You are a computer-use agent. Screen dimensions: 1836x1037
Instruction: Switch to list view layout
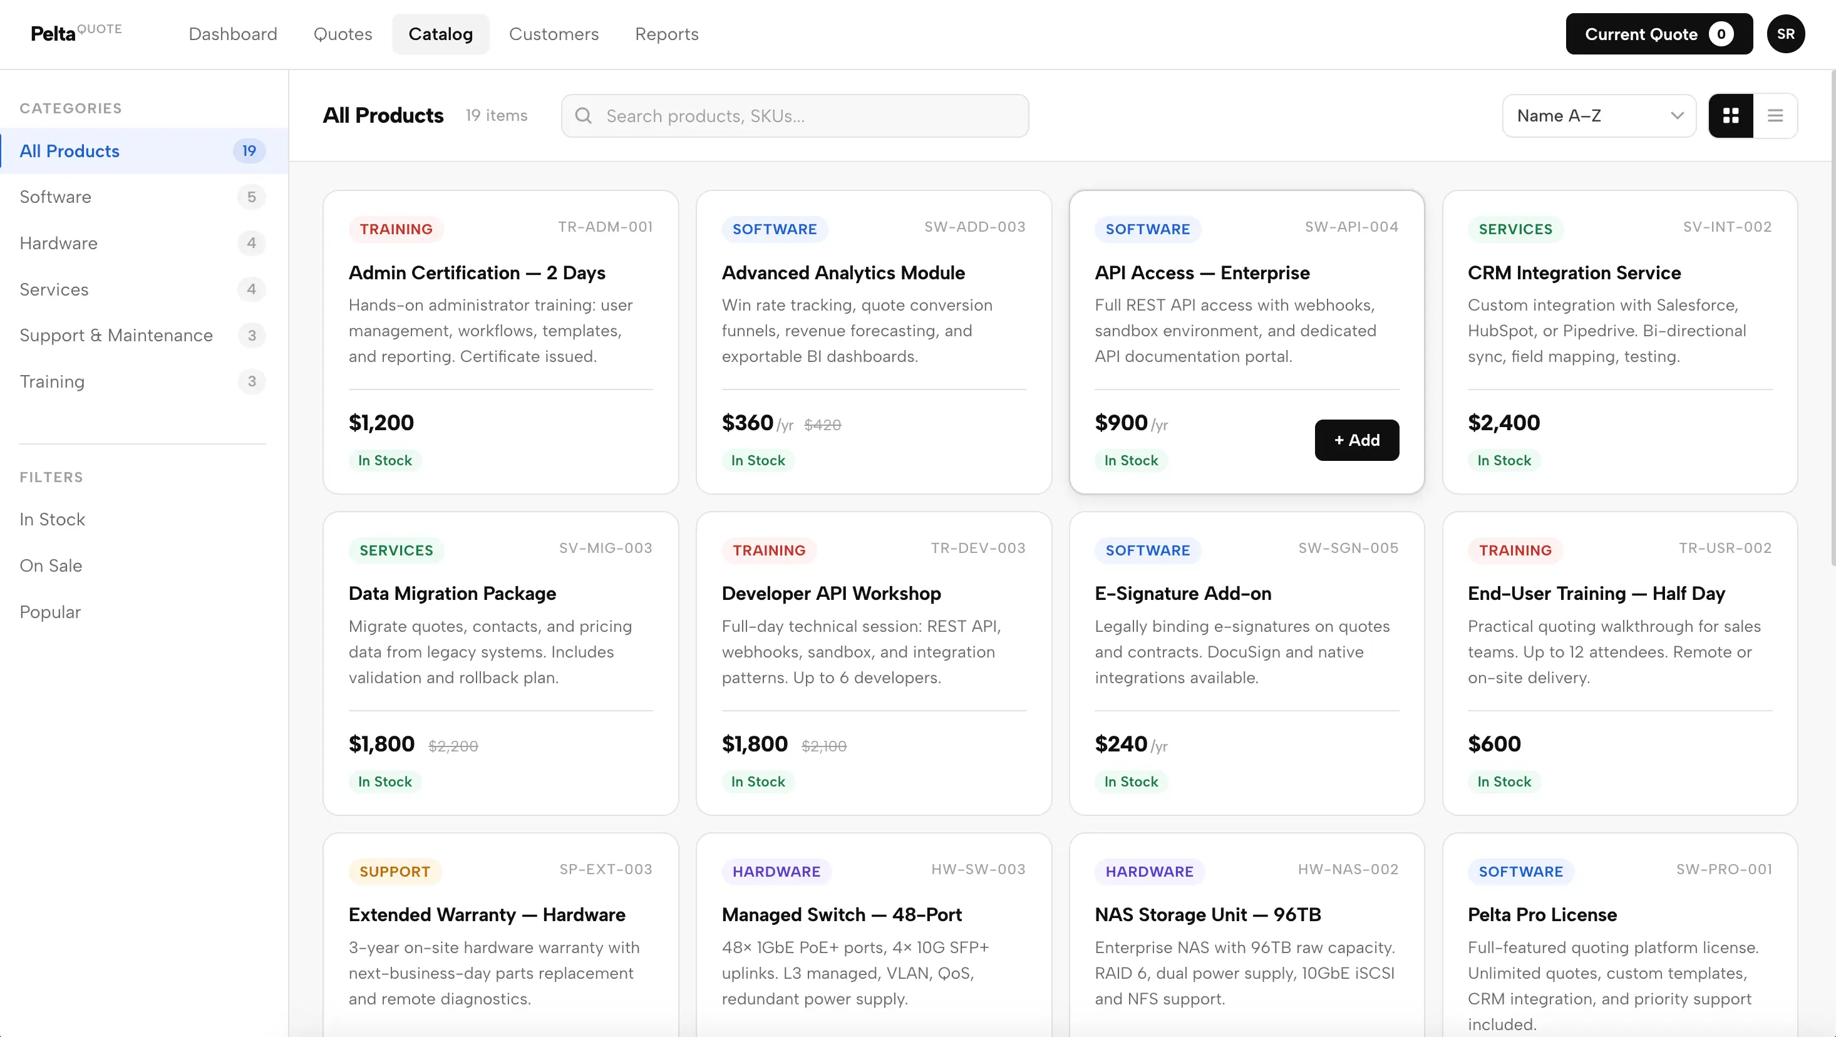tap(1775, 115)
